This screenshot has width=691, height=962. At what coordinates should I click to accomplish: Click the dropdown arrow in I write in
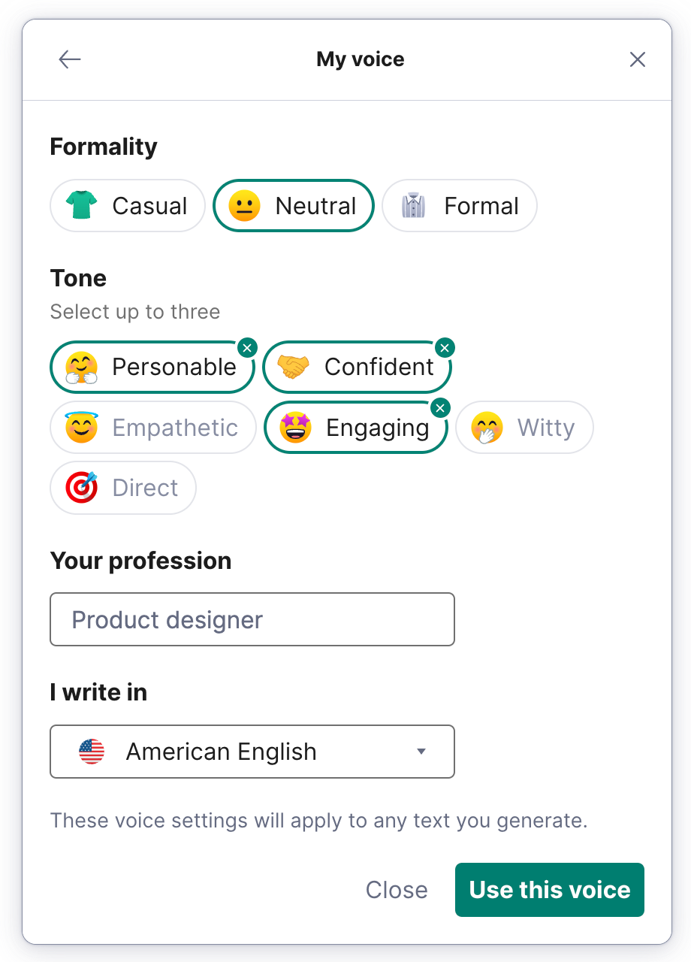(421, 752)
